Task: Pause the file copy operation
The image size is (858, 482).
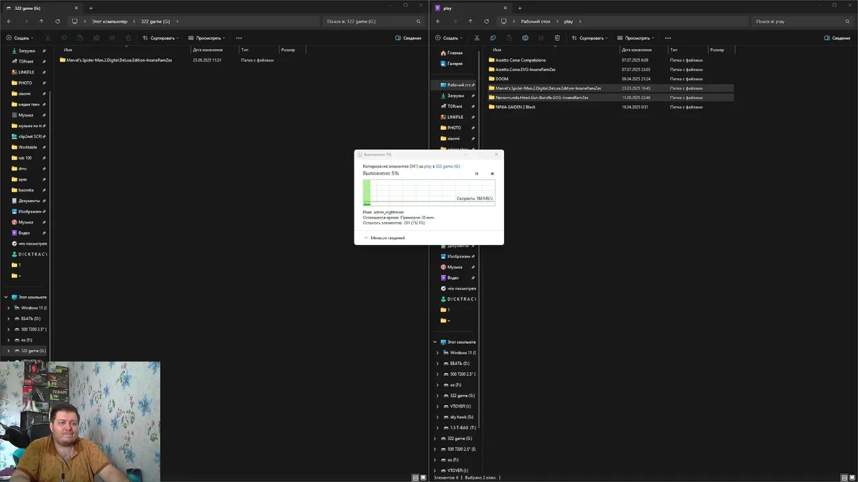Action: pos(477,173)
